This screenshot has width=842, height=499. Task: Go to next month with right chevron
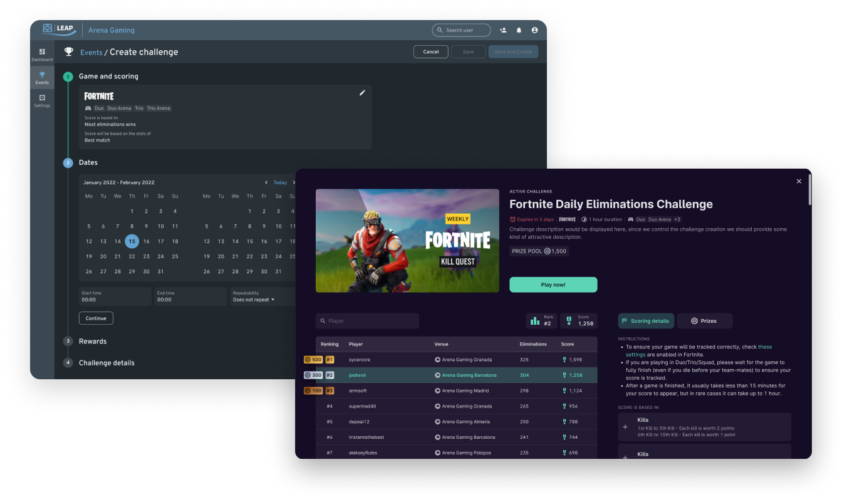pos(294,182)
